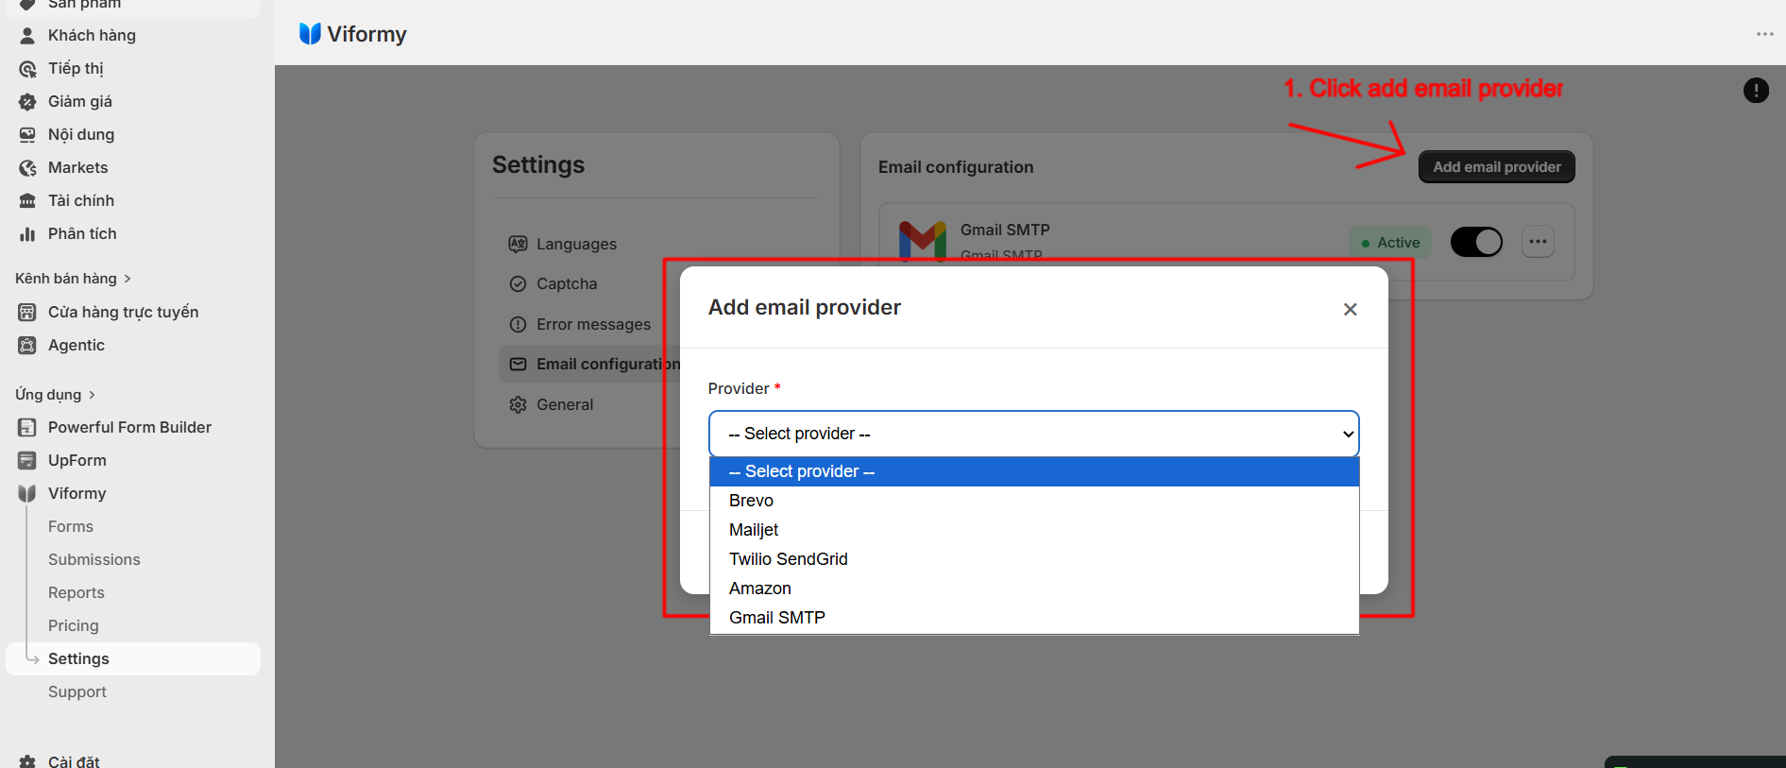Click the Markets globe icon
Viewport: 1786px width, 768px height.
click(x=27, y=167)
